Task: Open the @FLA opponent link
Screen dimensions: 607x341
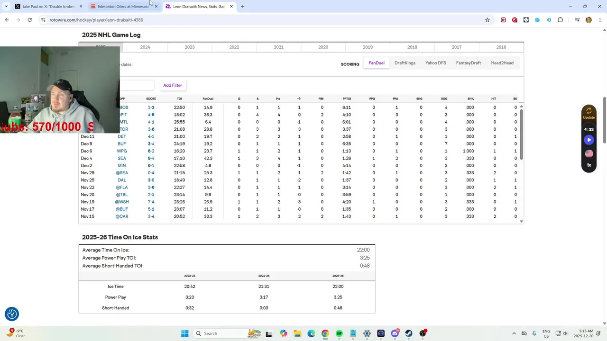Action: point(122,188)
